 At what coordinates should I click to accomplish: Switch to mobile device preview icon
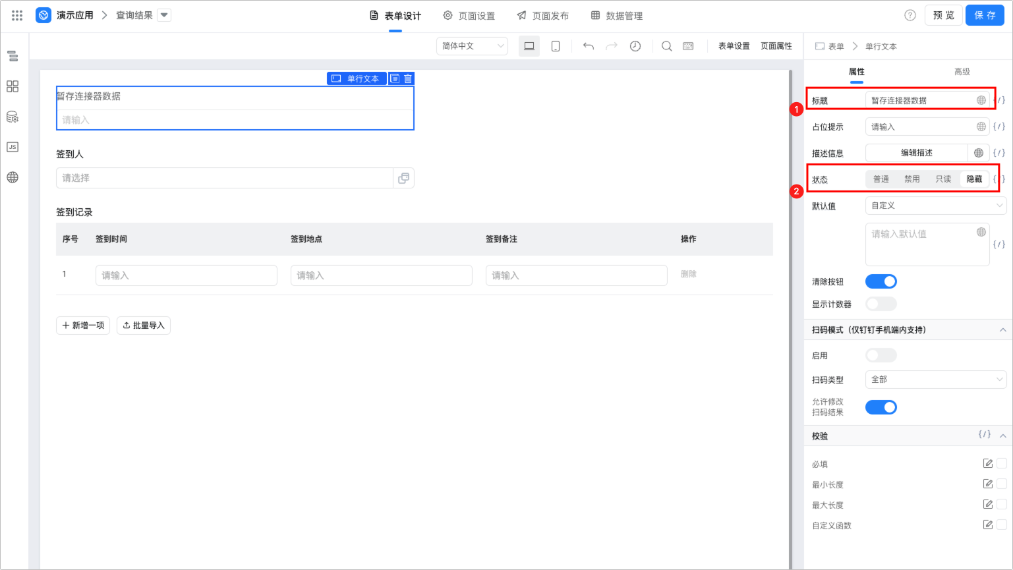[x=556, y=46]
